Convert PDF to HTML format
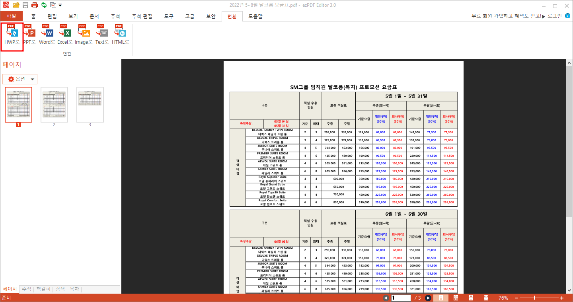Viewport: 573px width, 302px height. coord(121,35)
